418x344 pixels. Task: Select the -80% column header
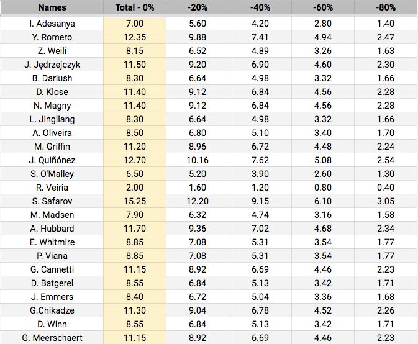[386, 8]
